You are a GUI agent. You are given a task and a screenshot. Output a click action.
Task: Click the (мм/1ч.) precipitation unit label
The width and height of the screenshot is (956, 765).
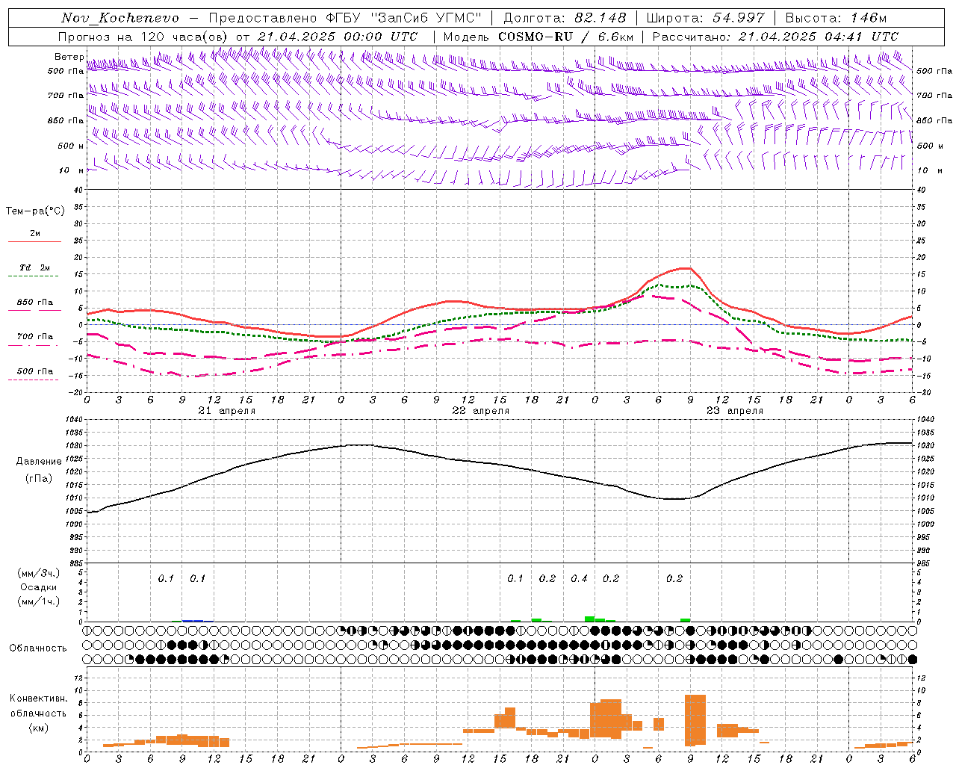(x=39, y=601)
